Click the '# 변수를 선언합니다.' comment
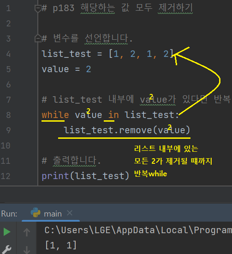Viewport: 232px width, 254px height. click(87, 38)
